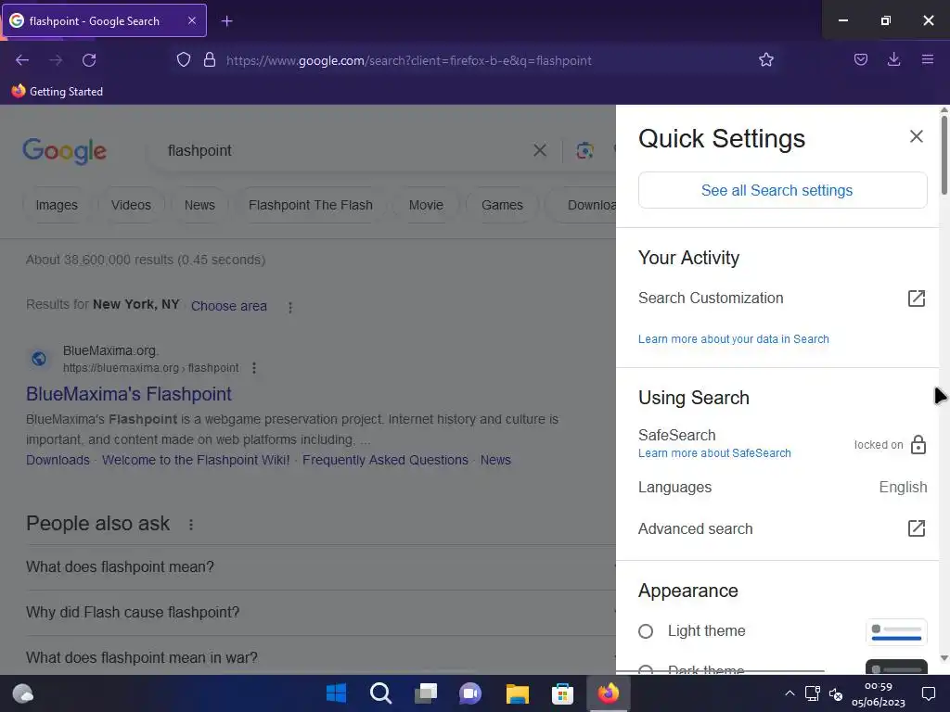Go back with the browser back arrow
The width and height of the screenshot is (950, 712).
pyautogui.click(x=22, y=60)
